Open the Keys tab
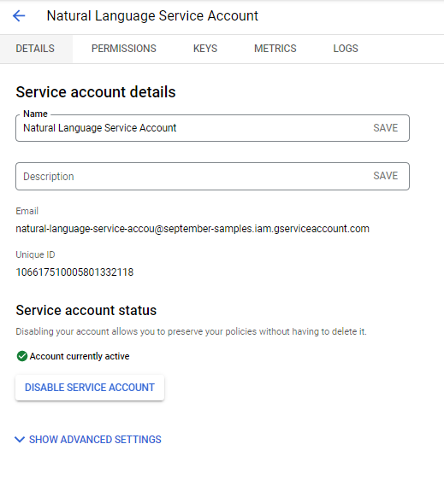Screen dimensions: 444x485 pos(205,49)
